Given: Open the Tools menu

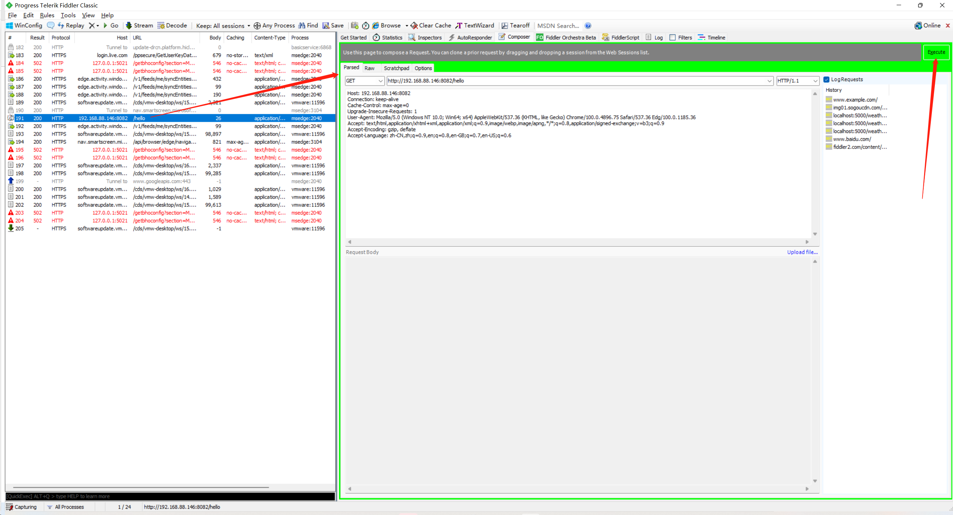Looking at the screenshot, I should [68, 15].
